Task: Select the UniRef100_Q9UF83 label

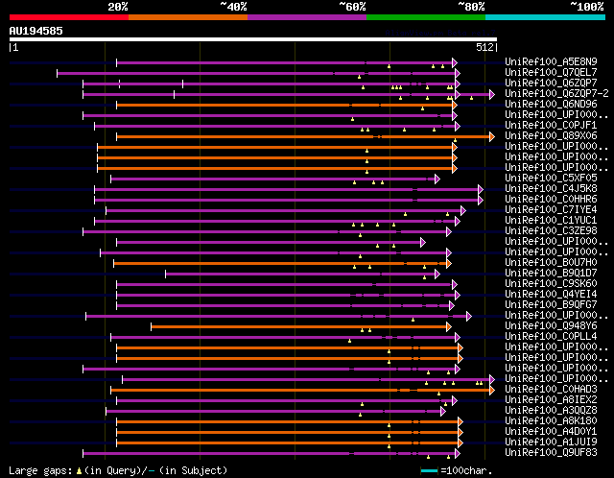Action: point(551,453)
